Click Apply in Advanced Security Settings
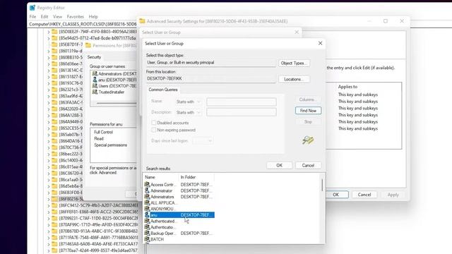452x254 pixels. point(393,195)
